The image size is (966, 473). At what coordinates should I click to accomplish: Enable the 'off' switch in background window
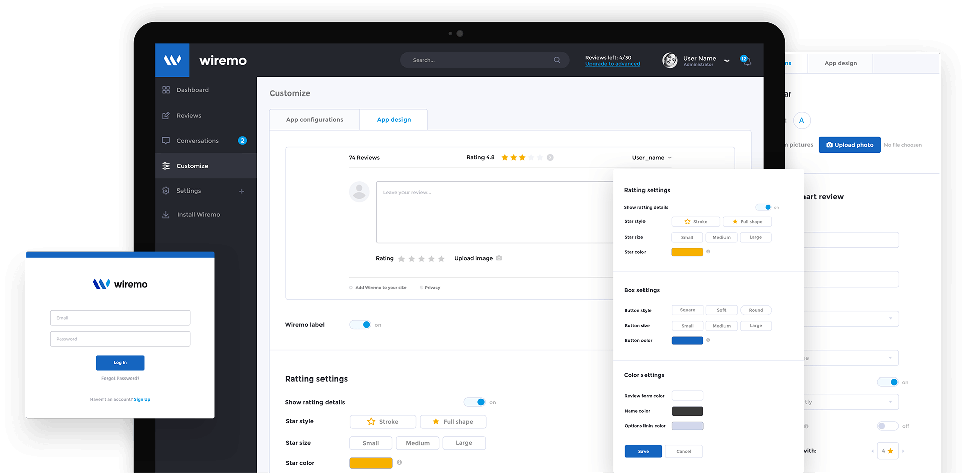point(888,426)
